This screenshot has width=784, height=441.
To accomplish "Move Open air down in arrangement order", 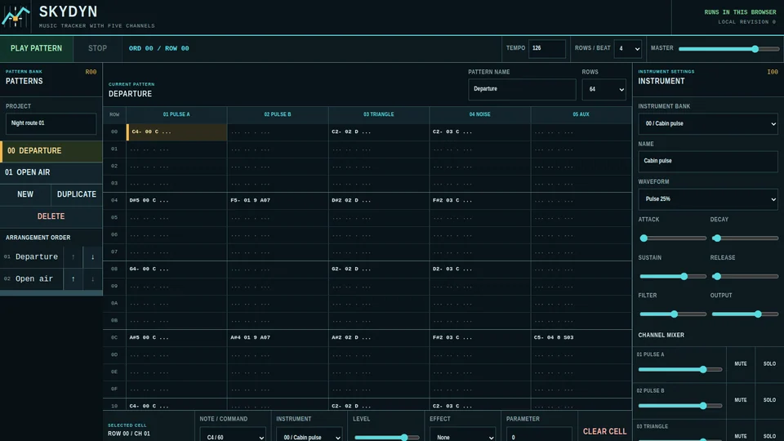I will point(92,279).
